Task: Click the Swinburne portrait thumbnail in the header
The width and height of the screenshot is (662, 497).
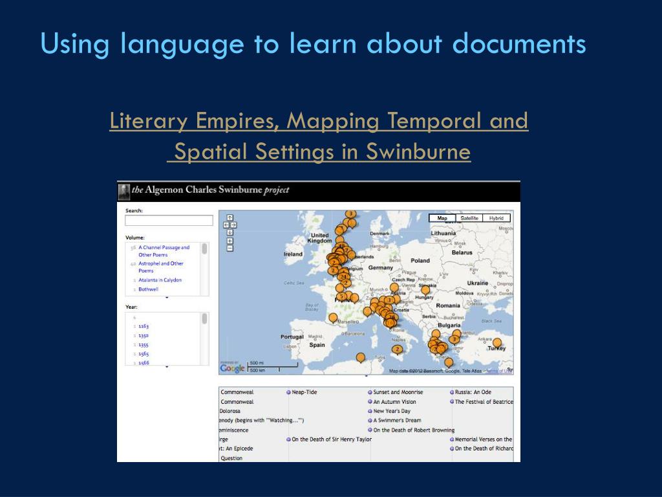Action: coord(123,192)
